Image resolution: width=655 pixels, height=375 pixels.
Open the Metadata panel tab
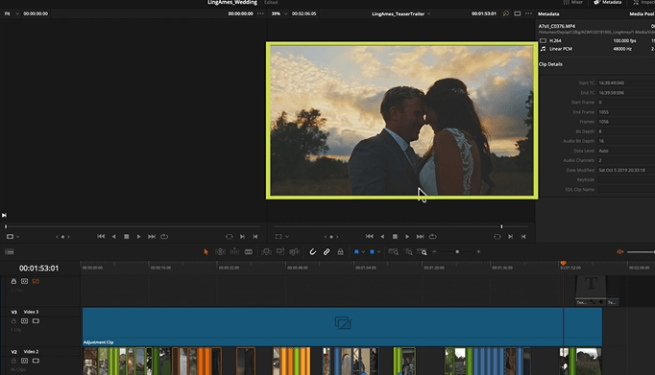click(x=607, y=2)
